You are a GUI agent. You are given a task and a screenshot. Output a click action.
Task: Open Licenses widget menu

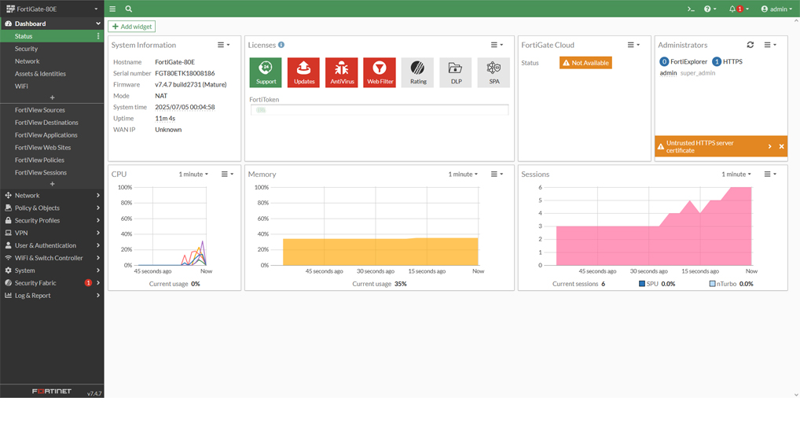(497, 45)
